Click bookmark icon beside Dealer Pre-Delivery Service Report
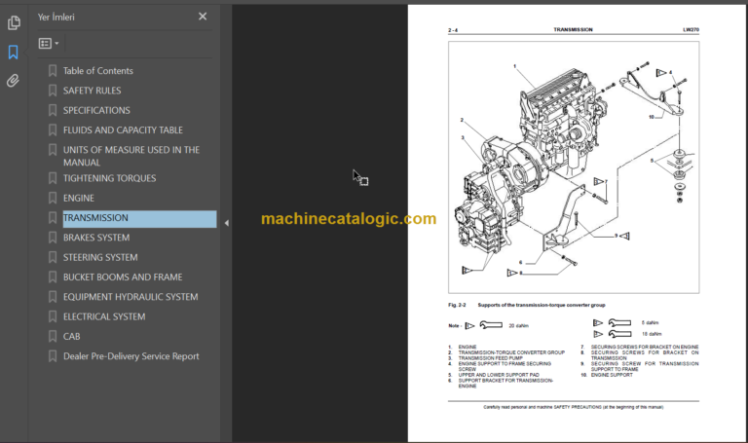This screenshot has width=748, height=443. click(53, 356)
